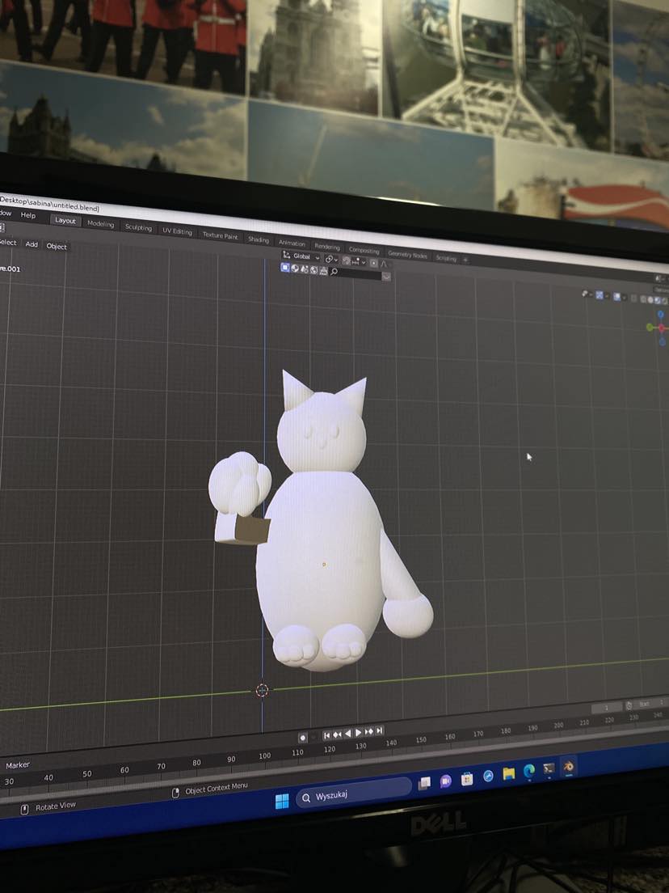
Task: Add a new workspace with the plus button
Action: [465, 260]
